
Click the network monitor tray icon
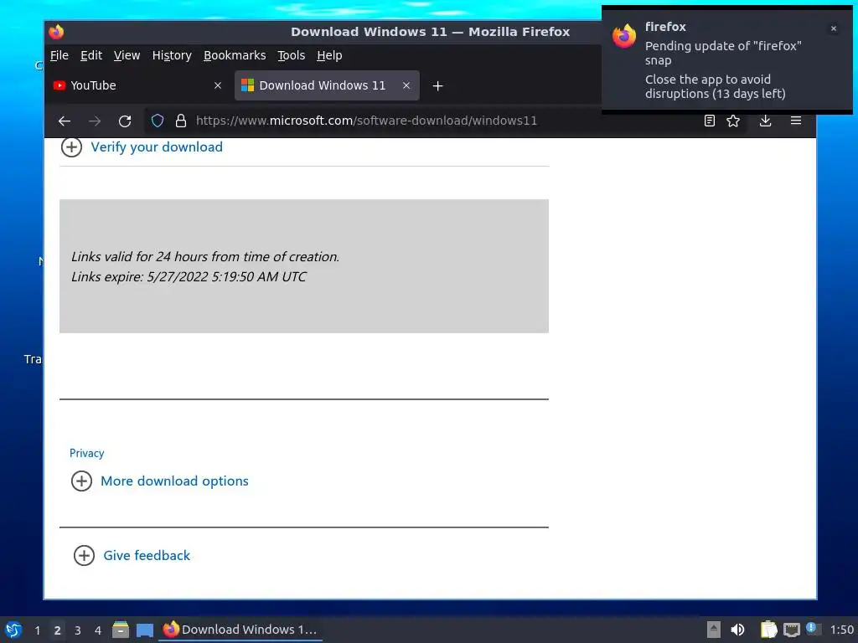click(791, 630)
